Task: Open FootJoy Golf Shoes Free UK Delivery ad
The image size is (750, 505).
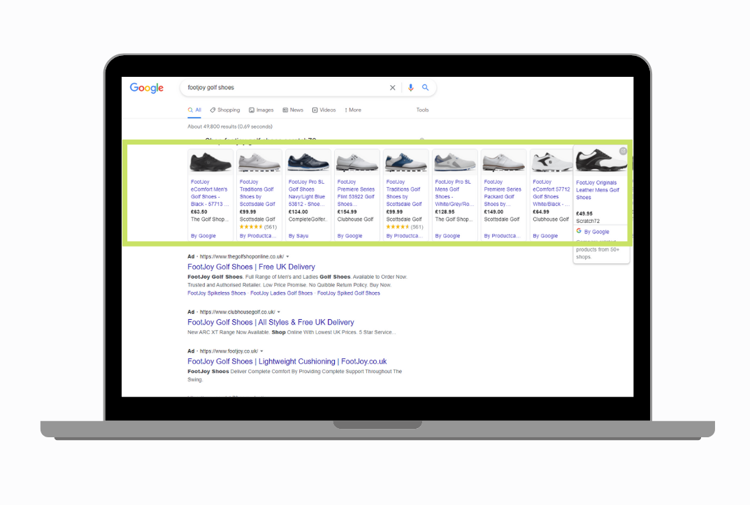Action: (x=251, y=267)
